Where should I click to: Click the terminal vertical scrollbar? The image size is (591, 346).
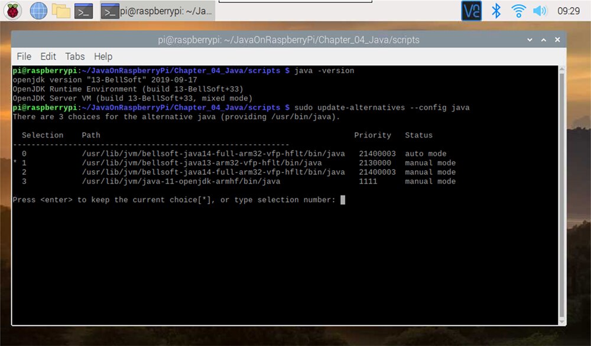562,195
